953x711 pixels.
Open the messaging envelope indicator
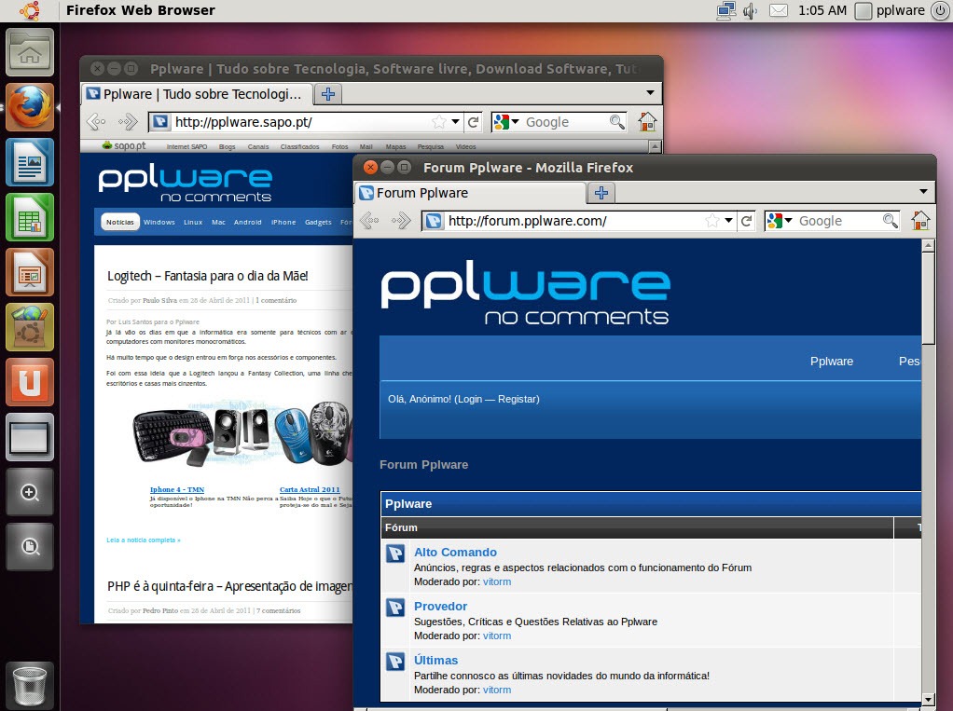tap(779, 10)
